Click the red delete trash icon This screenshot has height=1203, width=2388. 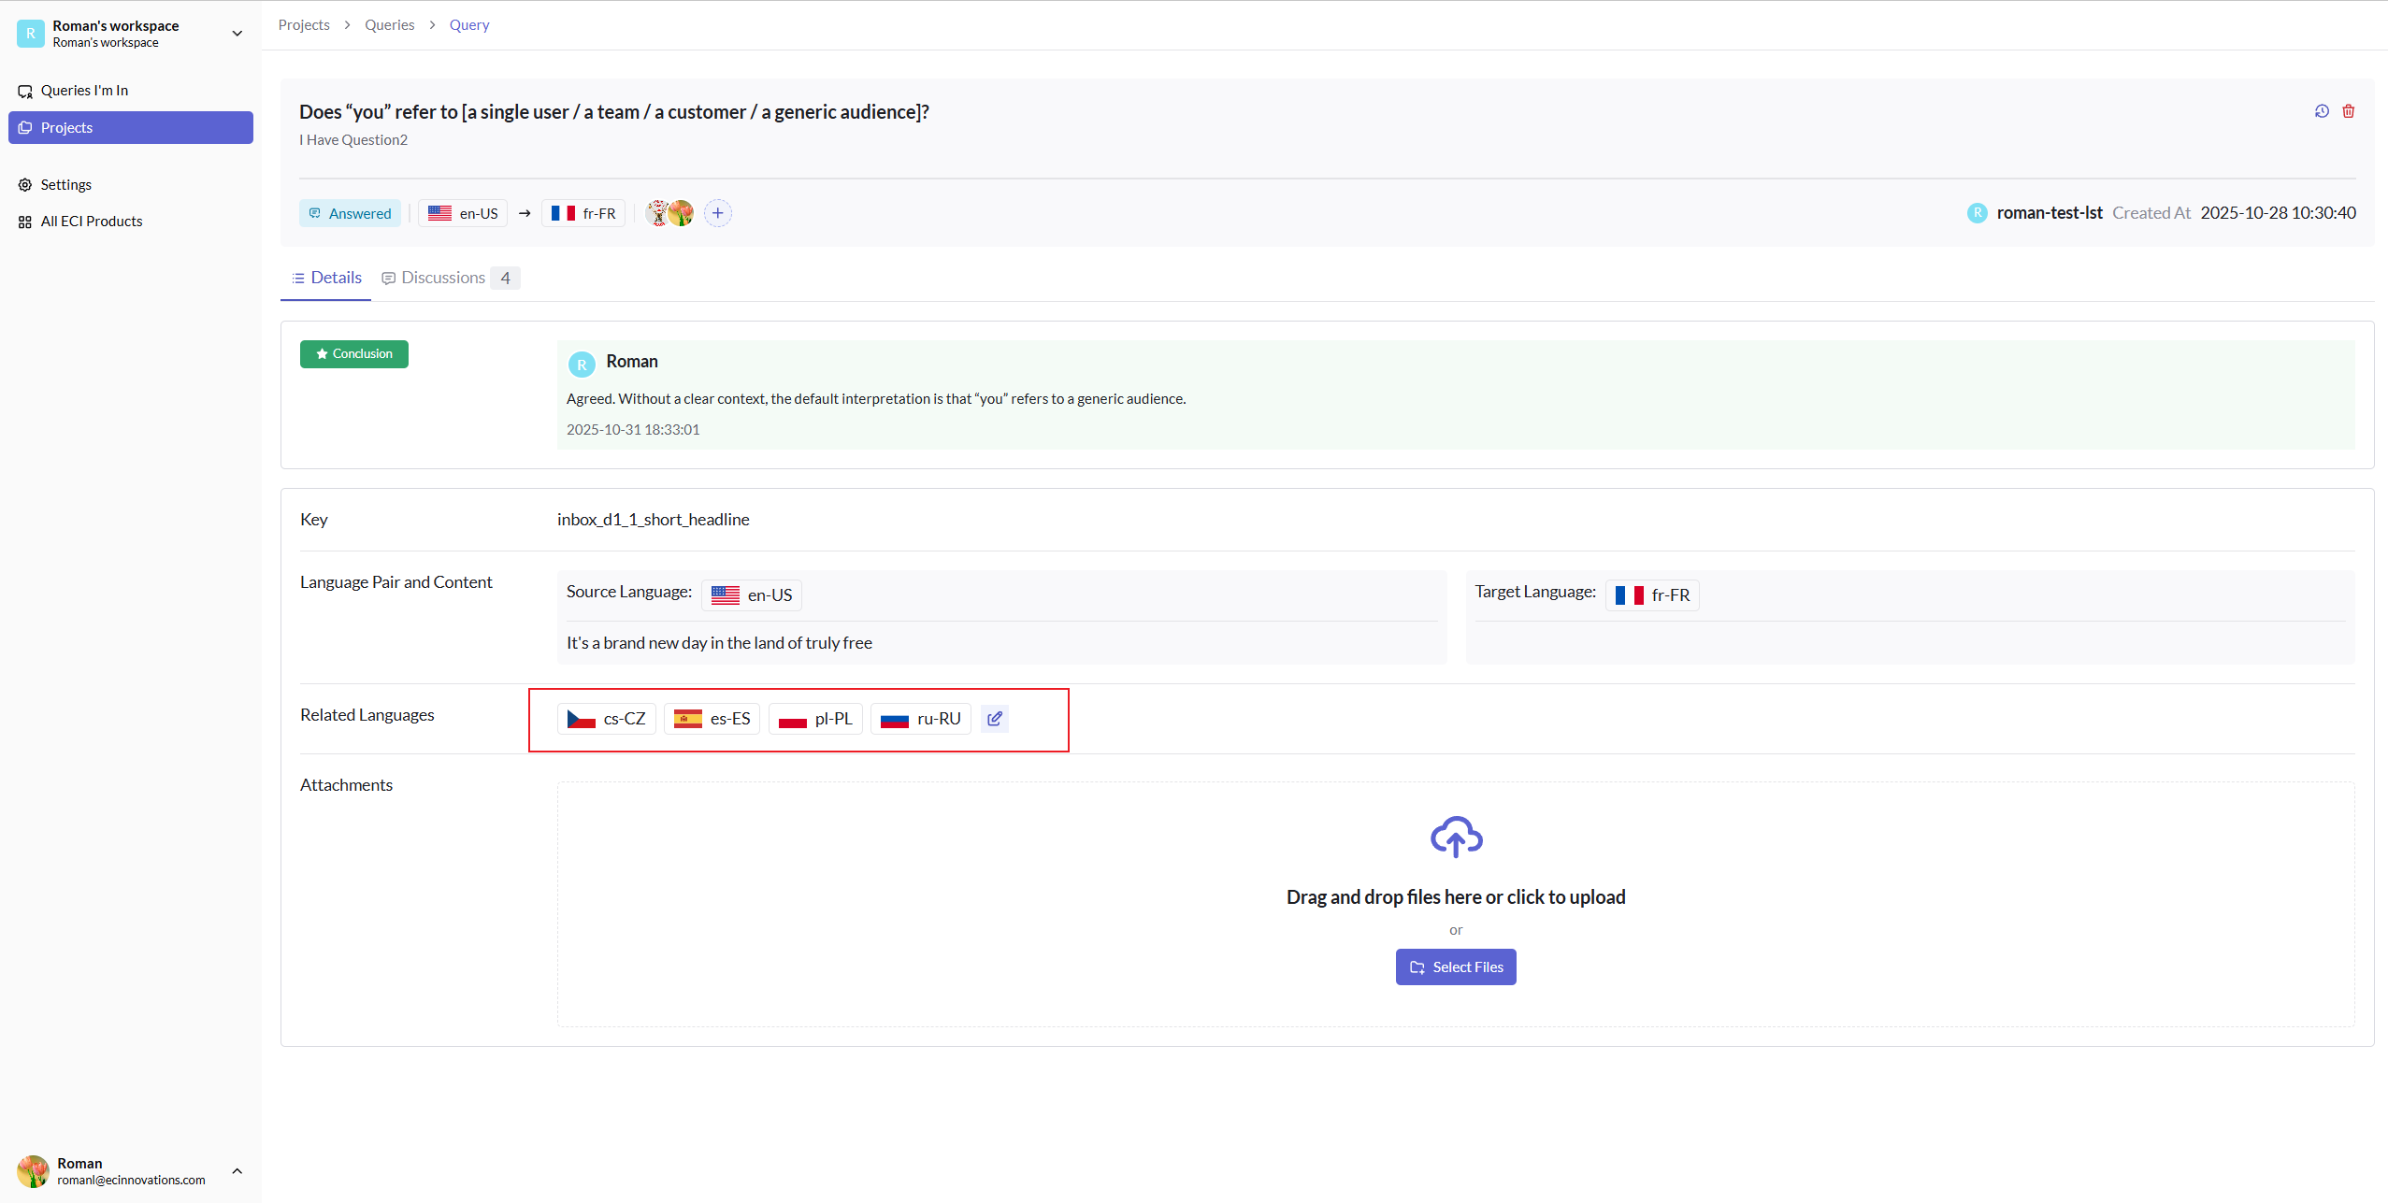(2348, 111)
